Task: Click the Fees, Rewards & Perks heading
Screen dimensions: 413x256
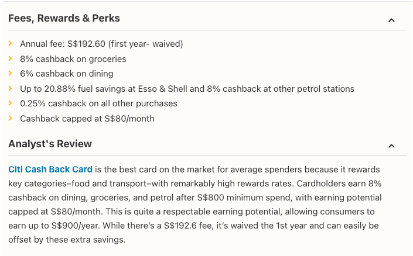Action: tap(64, 18)
